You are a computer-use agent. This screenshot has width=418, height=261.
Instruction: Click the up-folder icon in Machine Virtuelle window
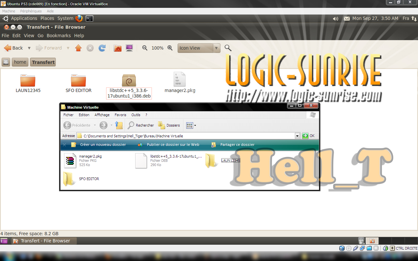click(x=119, y=125)
